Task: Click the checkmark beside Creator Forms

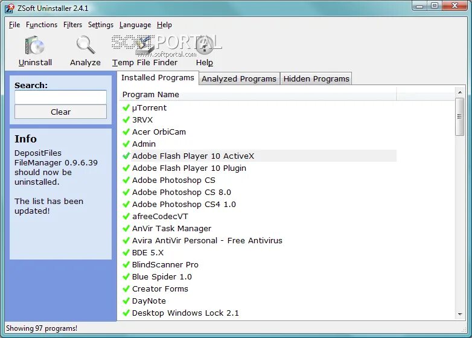Action: pos(126,289)
